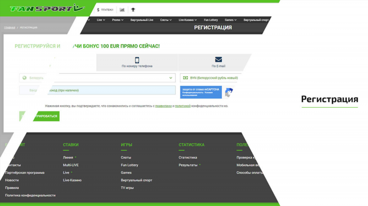Image resolution: width=368 pixels, height=206 pixels.
Task: Open Multi-LIVE footer link
Action: (x=71, y=165)
